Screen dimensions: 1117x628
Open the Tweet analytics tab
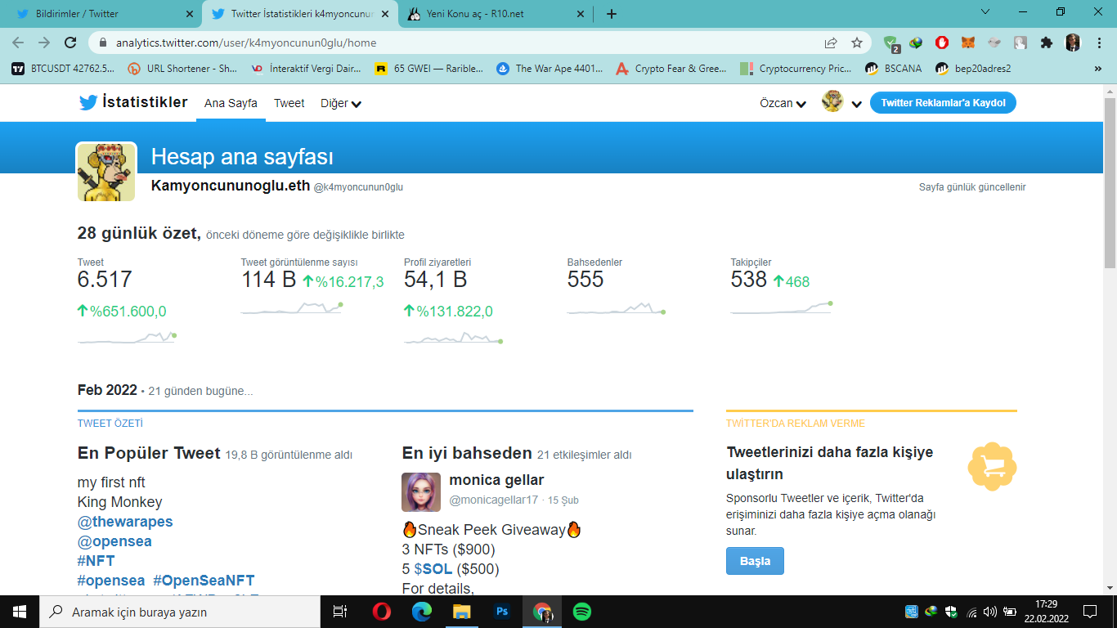289,103
